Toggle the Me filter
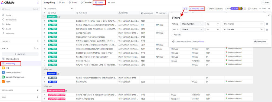The width and height of the screenshot is (272, 102). (227, 8)
